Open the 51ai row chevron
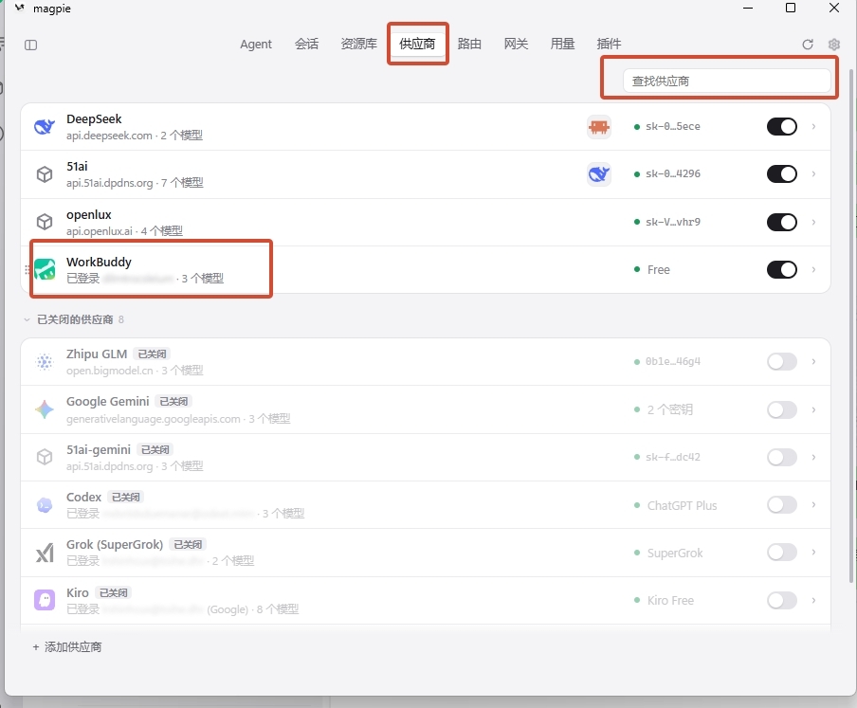Screen dimensions: 857x708 click(x=813, y=174)
